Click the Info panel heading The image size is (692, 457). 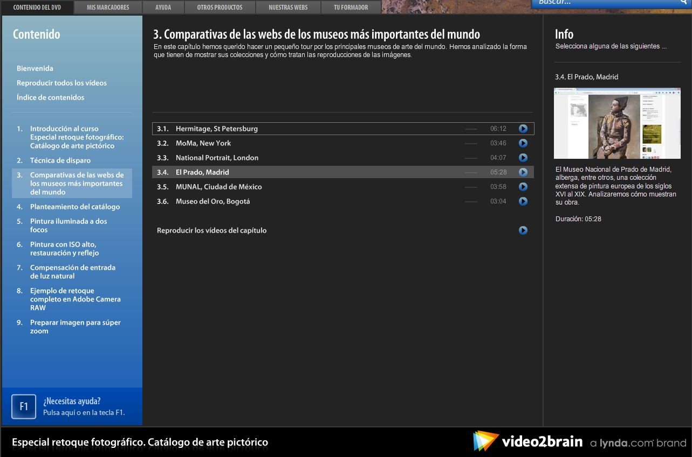564,34
